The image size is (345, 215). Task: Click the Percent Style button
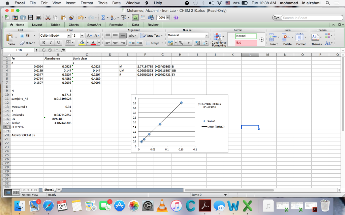pos(181,43)
